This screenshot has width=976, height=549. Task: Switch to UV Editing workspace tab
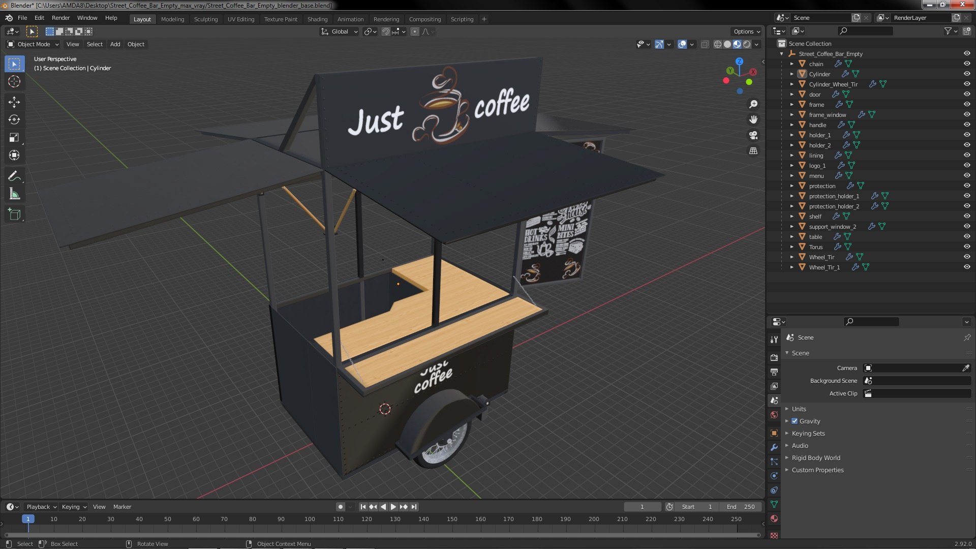[x=241, y=19]
